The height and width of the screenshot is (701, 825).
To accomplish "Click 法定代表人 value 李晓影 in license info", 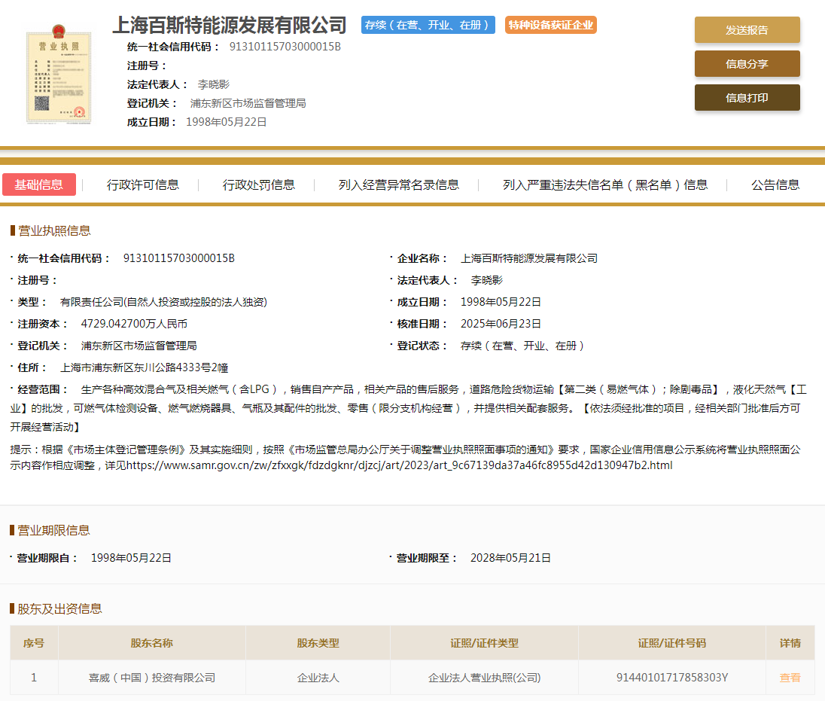I will click(487, 281).
